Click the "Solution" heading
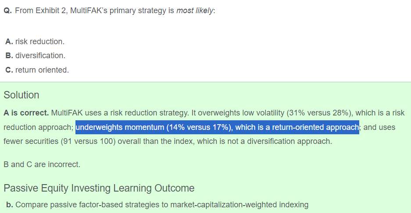411x213 pixels. [x=21, y=95]
